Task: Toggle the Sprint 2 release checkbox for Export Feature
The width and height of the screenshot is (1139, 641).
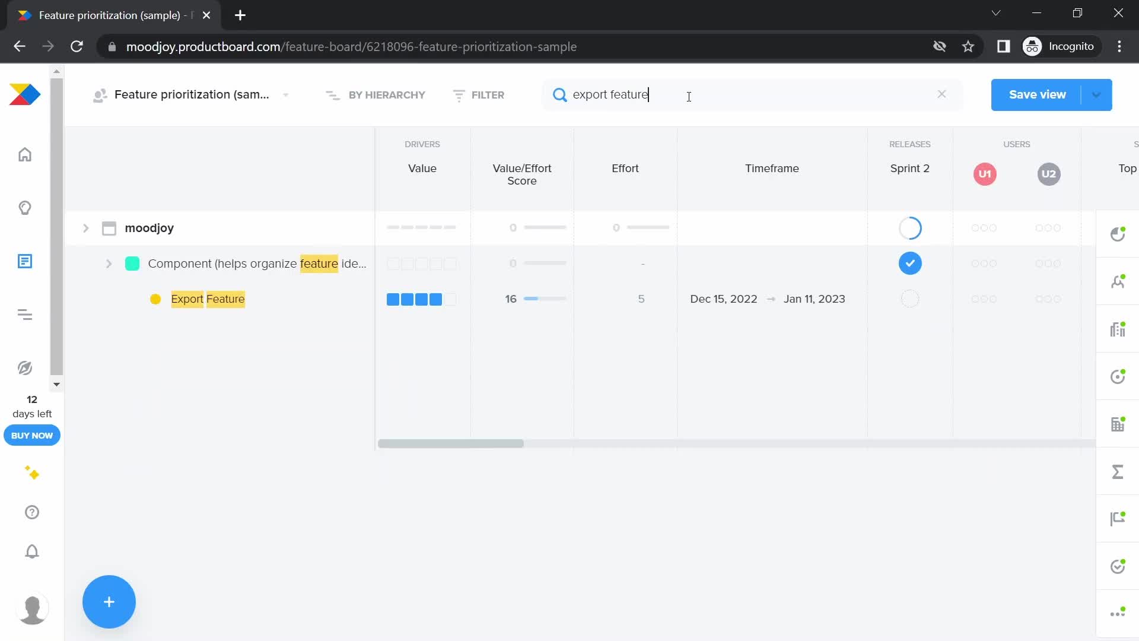Action: [x=910, y=298]
